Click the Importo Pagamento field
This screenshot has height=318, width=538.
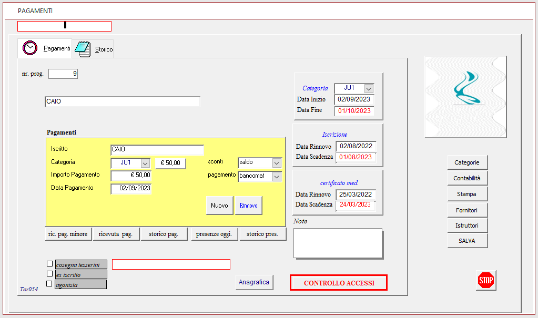pyautogui.click(x=131, y=176)
